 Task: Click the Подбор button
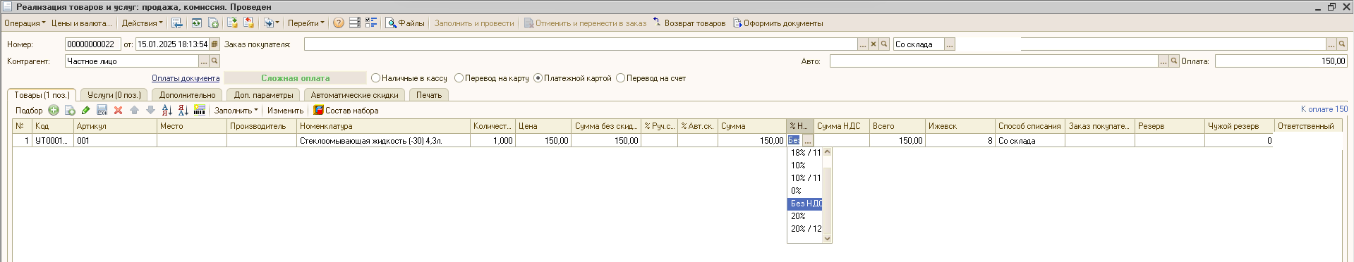click(x=29, y=111)
